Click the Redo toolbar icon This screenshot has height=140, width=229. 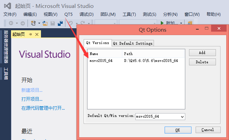[83, 23]
